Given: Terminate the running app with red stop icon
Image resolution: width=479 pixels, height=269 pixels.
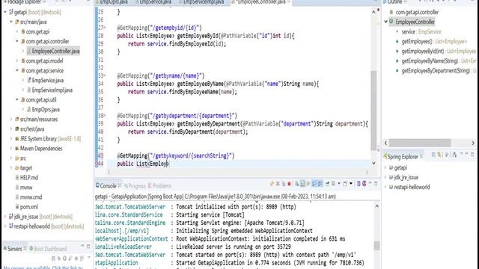Looking at the screenshot, I should (289, 184).
